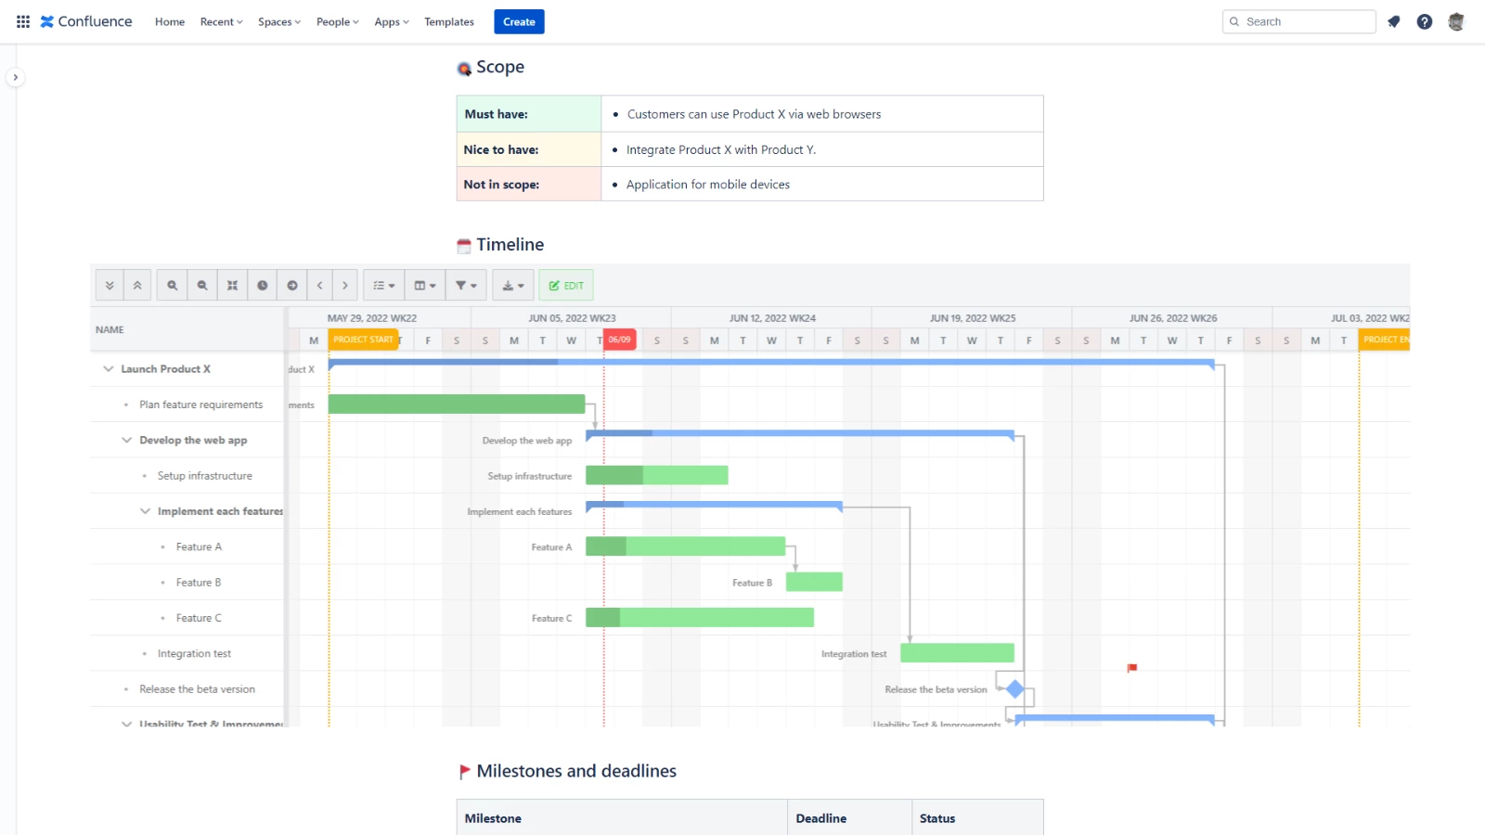Jump to today's date on the timeline

coord(263,285)
